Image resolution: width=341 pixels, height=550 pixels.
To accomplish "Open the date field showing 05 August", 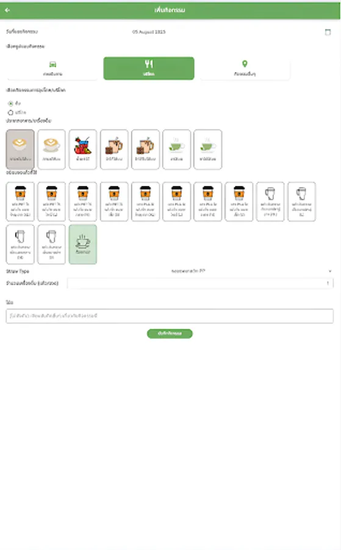I will (x=149, y=32).
